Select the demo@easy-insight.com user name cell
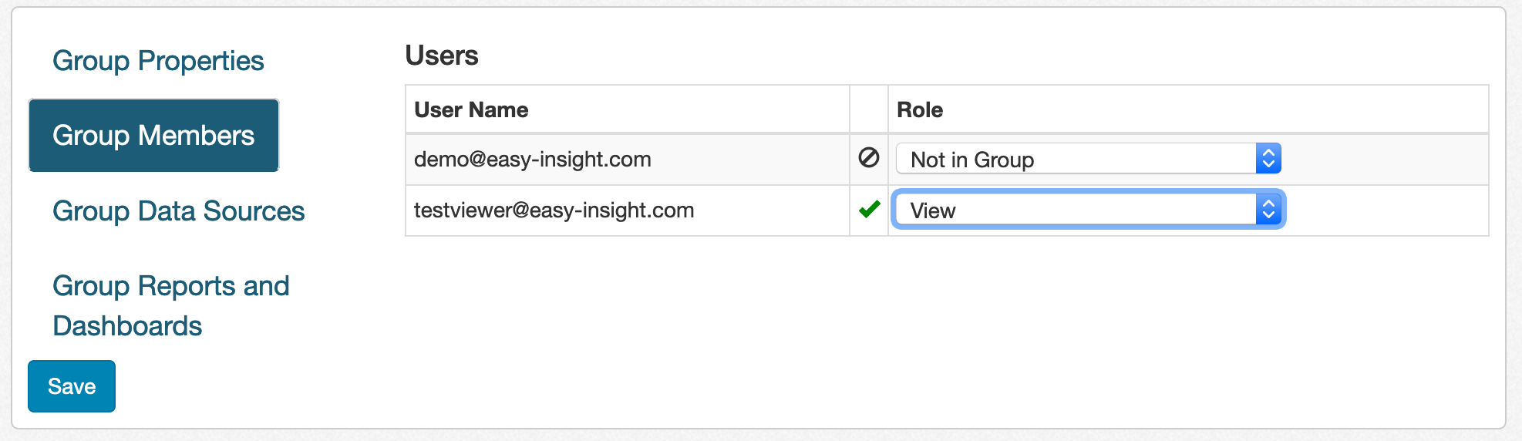1522x441 pixels. coord(533,160)
